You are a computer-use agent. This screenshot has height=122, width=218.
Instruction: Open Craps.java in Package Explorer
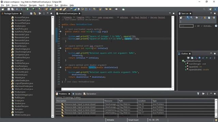(19, 60)
